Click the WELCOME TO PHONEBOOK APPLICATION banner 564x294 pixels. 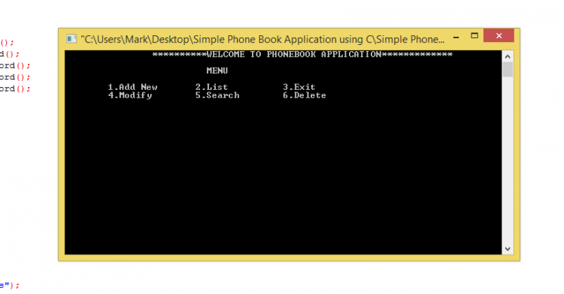pyautogui.click(x=302, y=55)
